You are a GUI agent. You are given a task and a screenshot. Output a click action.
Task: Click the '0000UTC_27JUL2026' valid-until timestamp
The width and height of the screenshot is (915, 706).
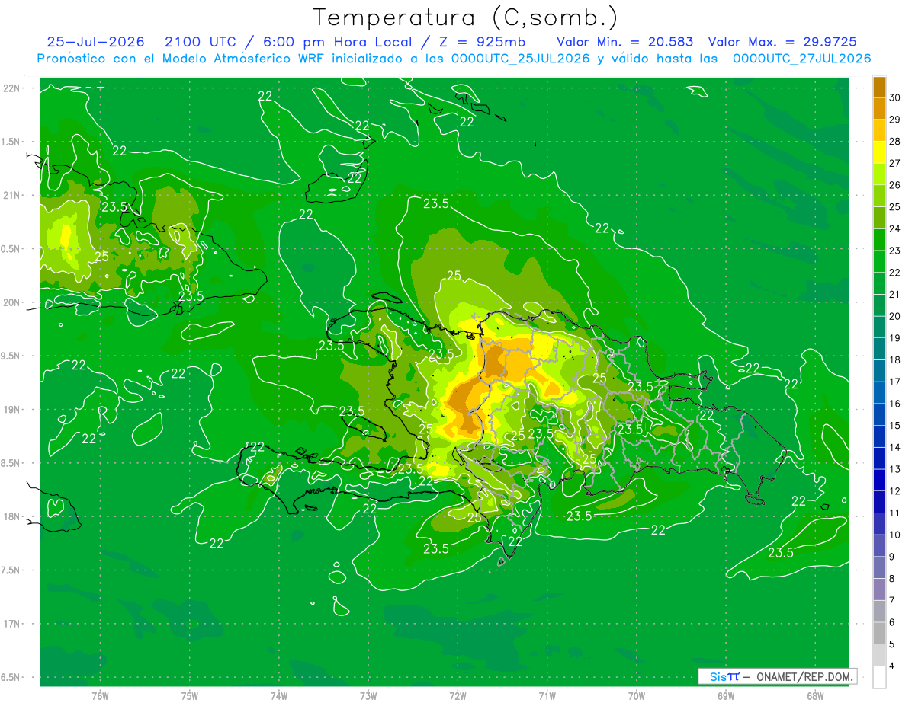[x=801, y=59]
